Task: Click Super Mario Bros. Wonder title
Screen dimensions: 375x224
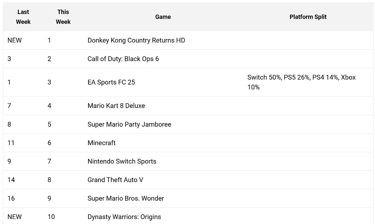Action: point(126,198)
